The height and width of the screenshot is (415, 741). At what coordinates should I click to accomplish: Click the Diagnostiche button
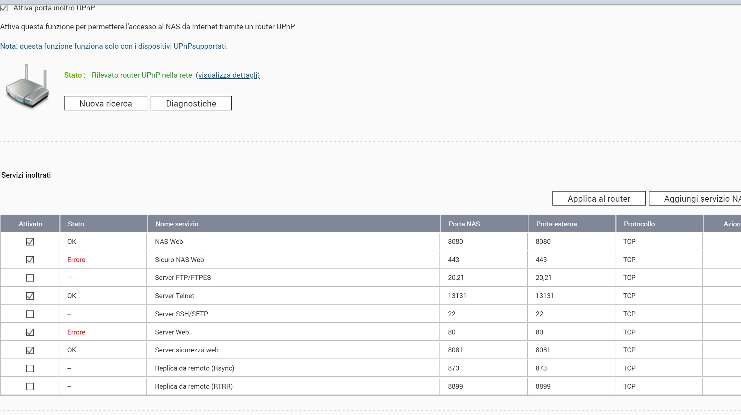tap(191, 103)
